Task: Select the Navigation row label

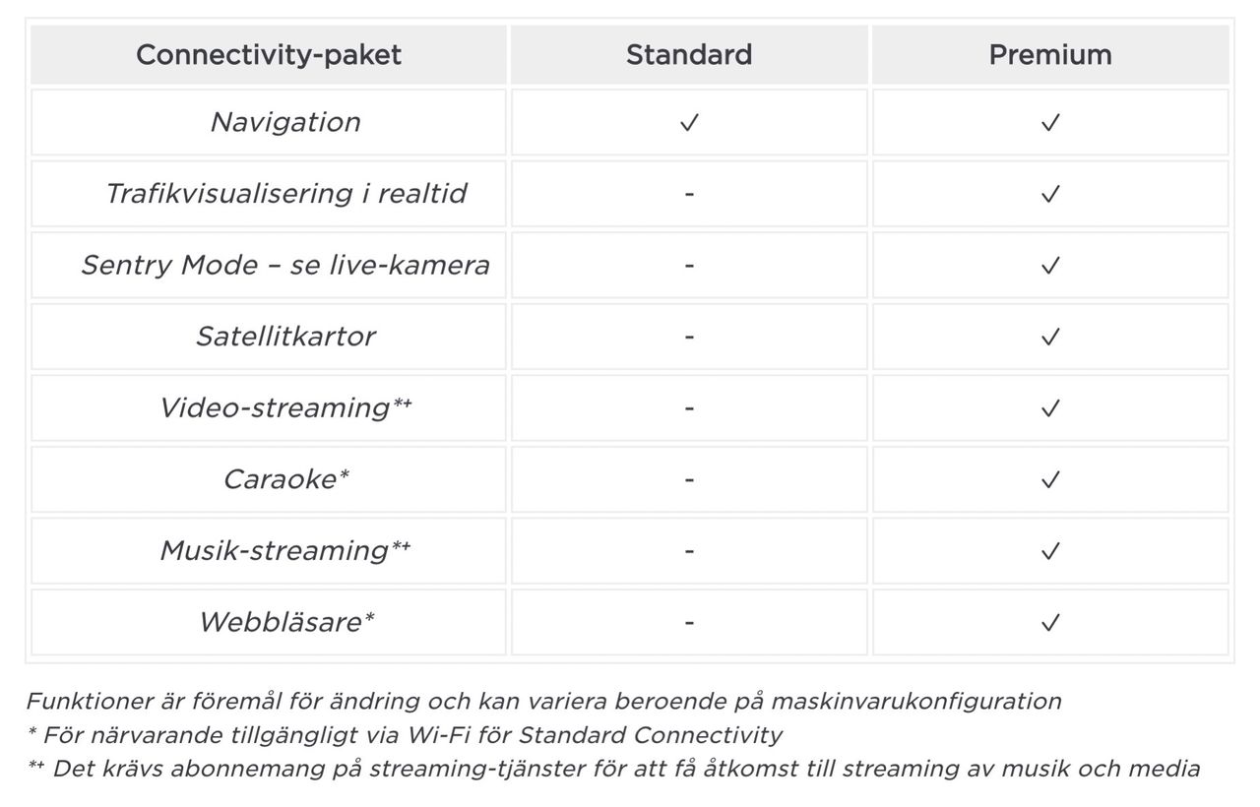Action: [285, 122]
